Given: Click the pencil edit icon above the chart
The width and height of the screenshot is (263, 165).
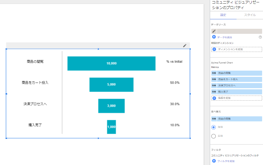Looking at the screenshot, I should point(185,45).
